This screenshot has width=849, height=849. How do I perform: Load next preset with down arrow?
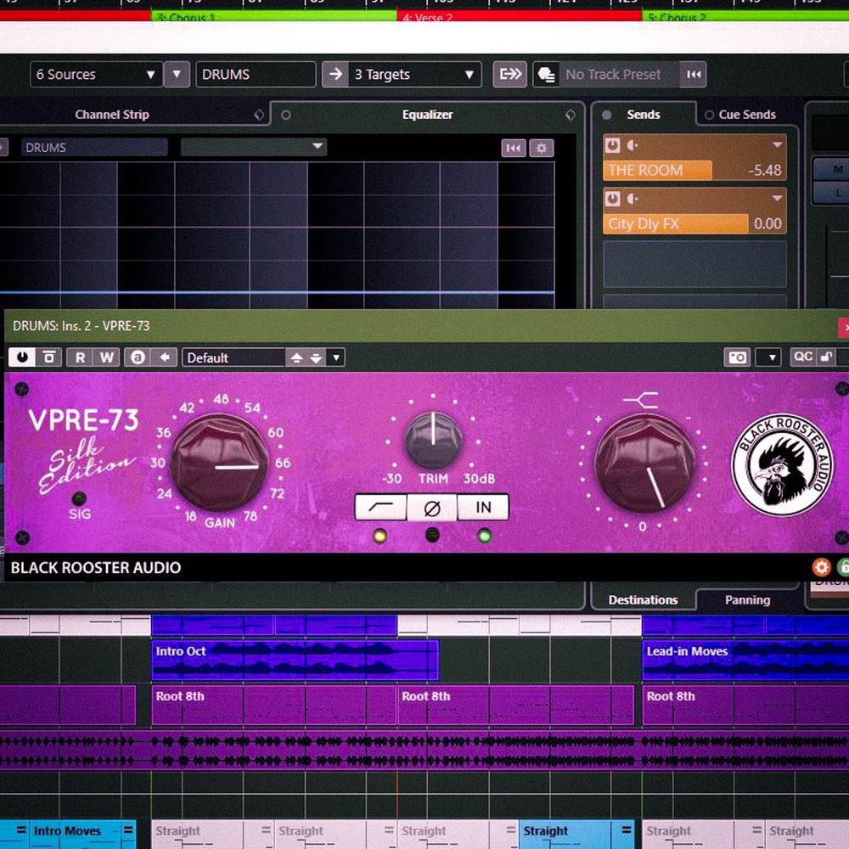[316, 358]
